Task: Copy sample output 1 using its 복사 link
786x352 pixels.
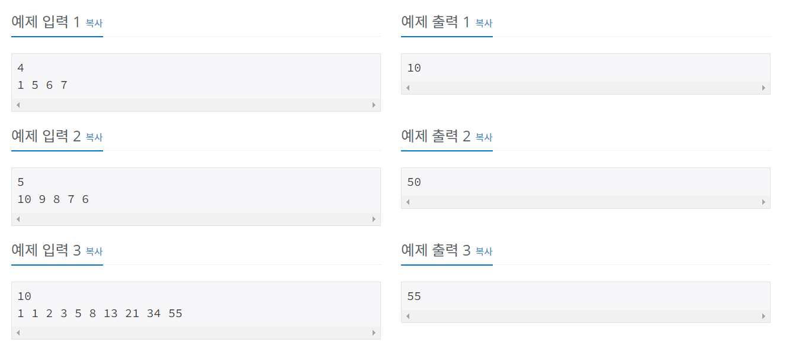Action: [x=483, y=23]
